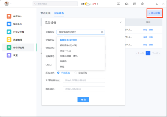Click the cloud icon in top bar
The width and height of the screenshot is (167, 117).
point(127,4)
